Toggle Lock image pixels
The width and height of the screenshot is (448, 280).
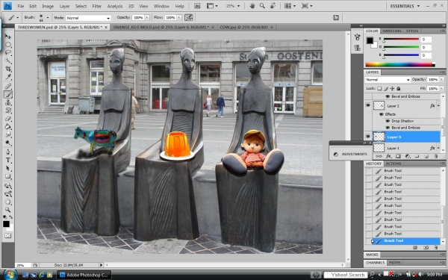[386, 89]
